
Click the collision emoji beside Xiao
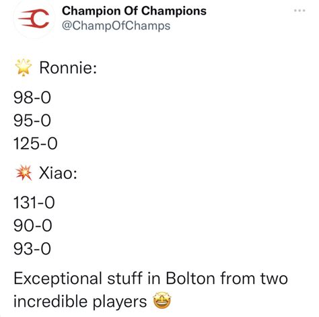(x=24, y=173)
